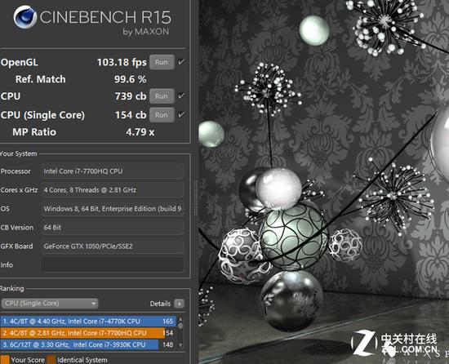The image size is (449, 364).
Task: Select the Cores x GHz field
Action: point(113,190)
